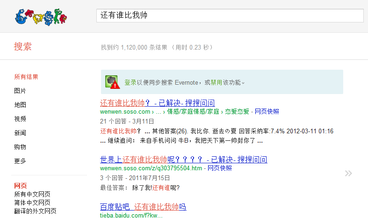This screenshot has width=368, height=218.
Task: Click the snippet 最佳答案： 除了我!还有谁呢?
Action: [x=140, y=188]
